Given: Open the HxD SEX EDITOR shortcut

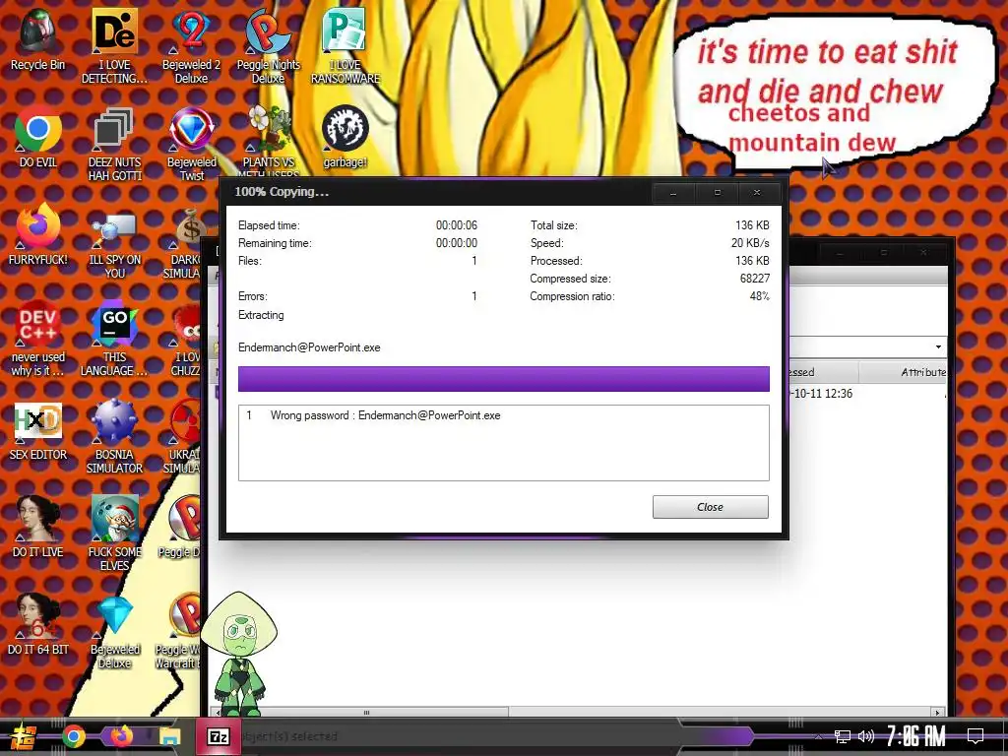Looking at the screenshot, I should pos(38,430).
